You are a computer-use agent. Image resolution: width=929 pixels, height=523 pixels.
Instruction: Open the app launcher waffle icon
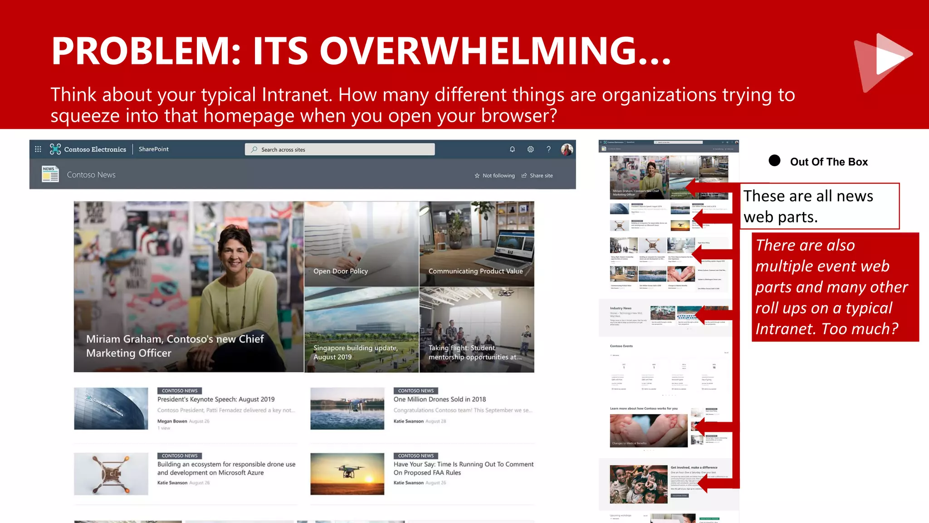[x=38, y=149]
